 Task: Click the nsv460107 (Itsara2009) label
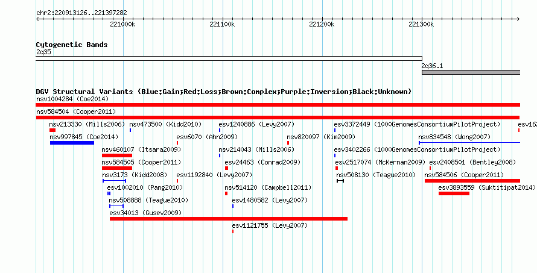click(x=141, y=149)
